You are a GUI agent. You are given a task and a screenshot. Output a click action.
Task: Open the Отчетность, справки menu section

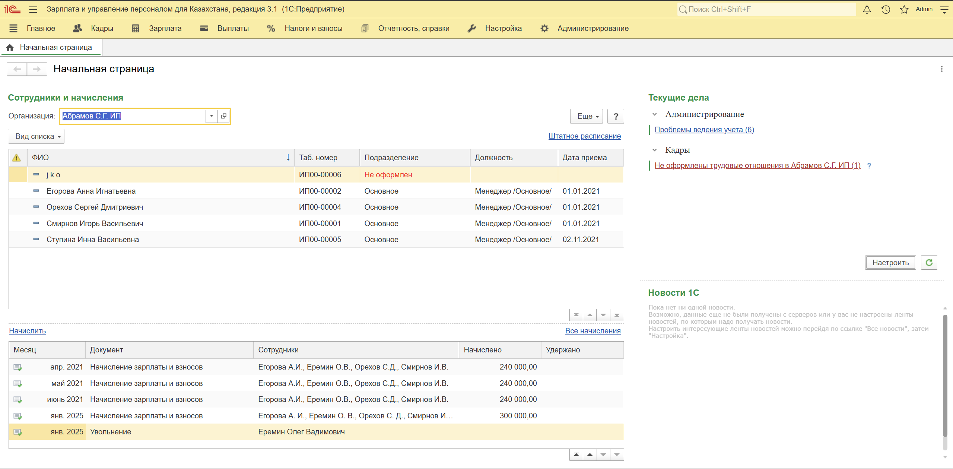405,28
